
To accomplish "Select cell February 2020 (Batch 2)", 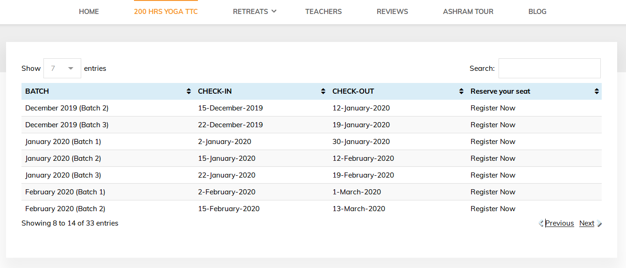I will (65, 209).
